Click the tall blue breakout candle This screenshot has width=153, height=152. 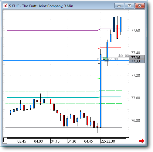tap(100, 91)
